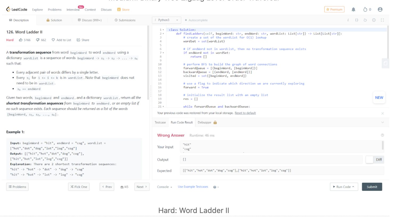
Task: Click the streak flame icon
Action: coord(365,10)
